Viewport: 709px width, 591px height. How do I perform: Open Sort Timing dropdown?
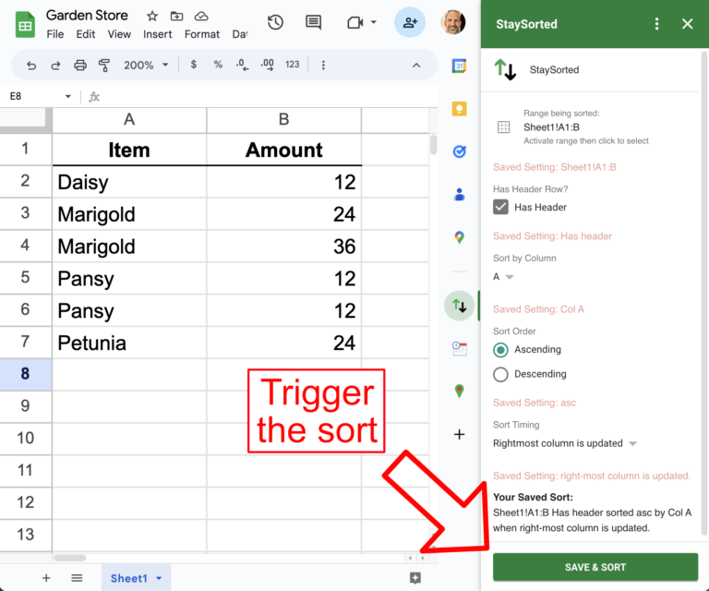click(x=565, y=443)
